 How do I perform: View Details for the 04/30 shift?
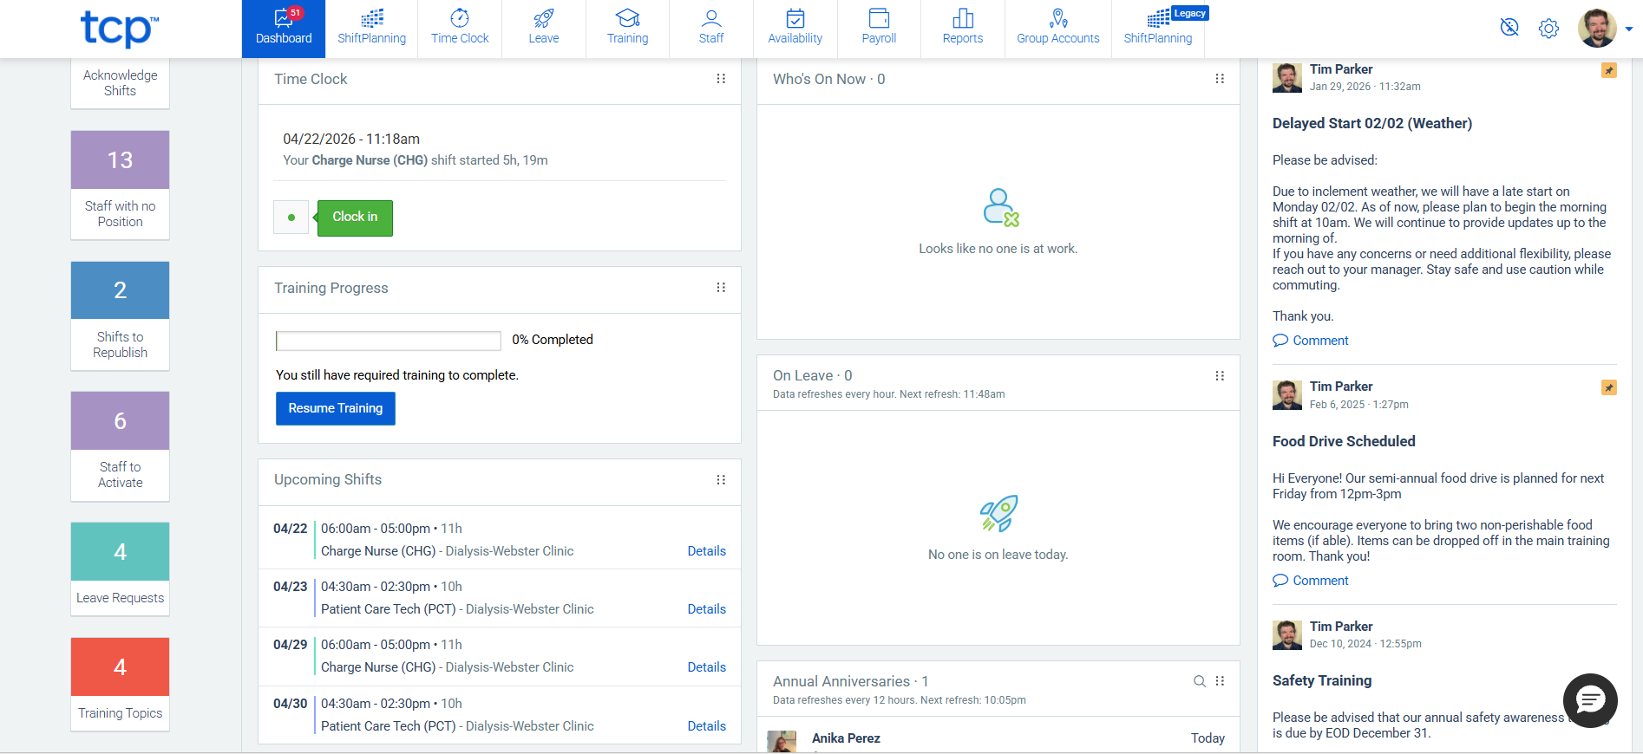pos(706,726)
